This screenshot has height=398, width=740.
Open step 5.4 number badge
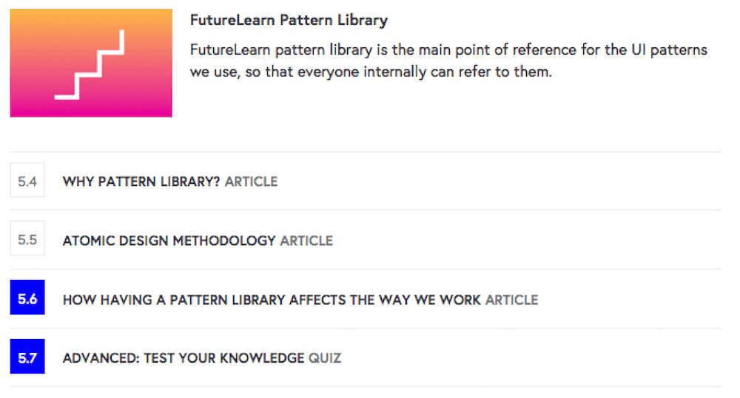point(27,181)
